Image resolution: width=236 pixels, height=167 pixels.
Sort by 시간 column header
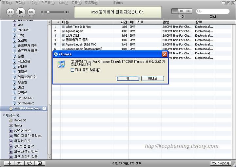coord(121,22)
